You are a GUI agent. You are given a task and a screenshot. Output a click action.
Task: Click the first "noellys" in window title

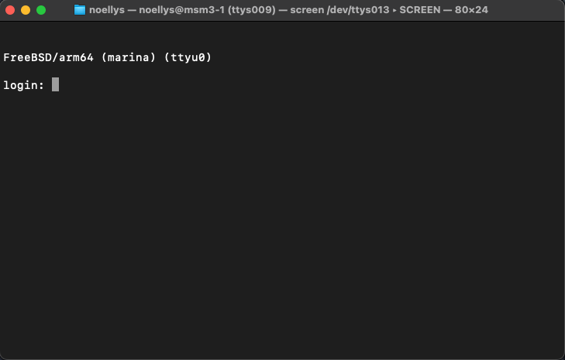pos(107,10)
